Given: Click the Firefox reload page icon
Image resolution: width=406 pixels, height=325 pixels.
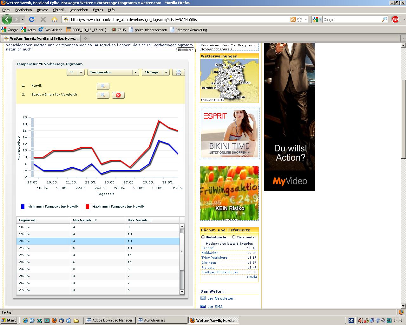Looking at the screenshot, I should pos(32,20).
